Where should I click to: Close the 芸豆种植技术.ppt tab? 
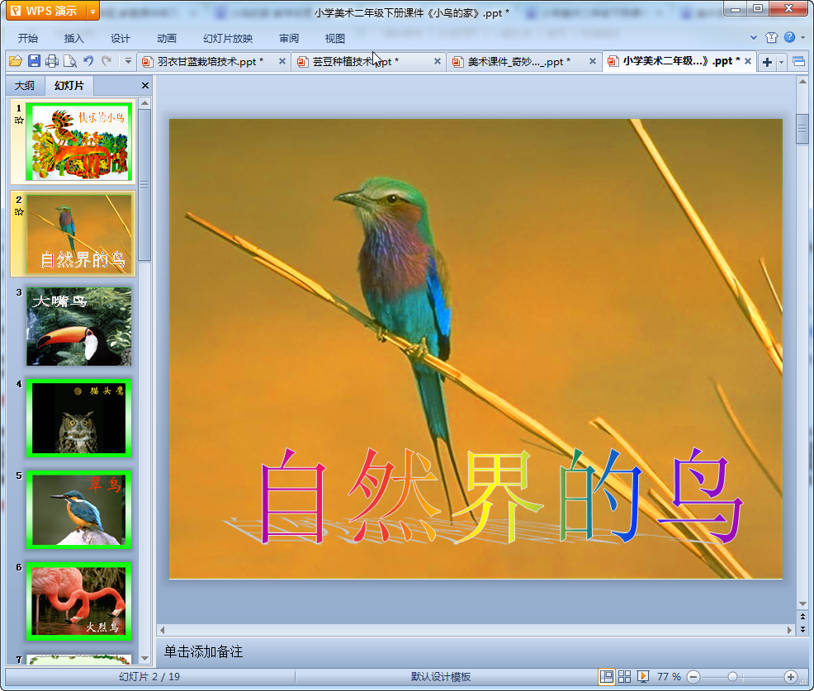coord(437,61)
